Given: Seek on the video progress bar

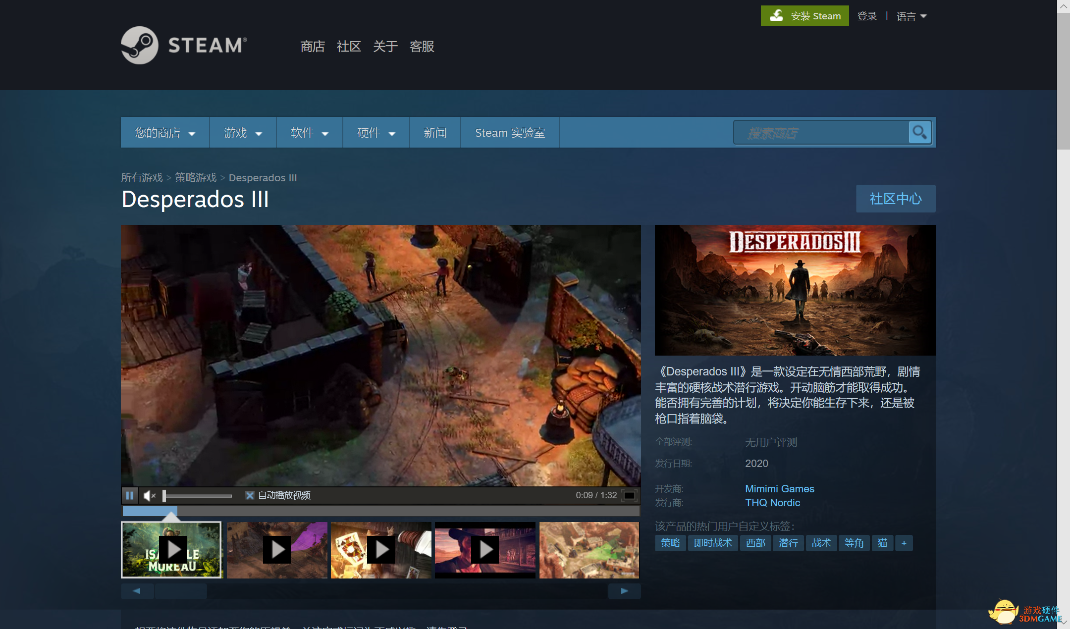Looking at the screenshot, I should click(x=381, y=511).
